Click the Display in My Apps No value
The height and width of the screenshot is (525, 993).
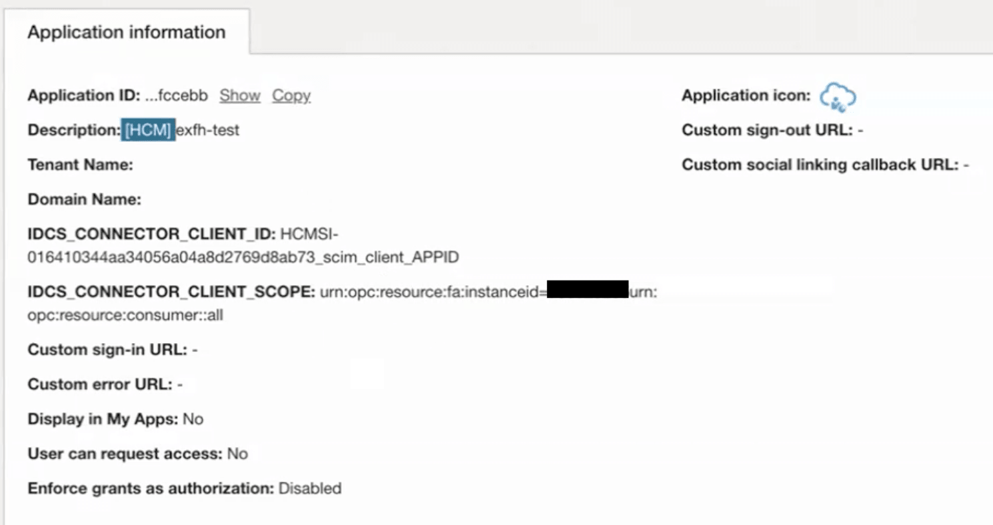(x=194, y=419)
